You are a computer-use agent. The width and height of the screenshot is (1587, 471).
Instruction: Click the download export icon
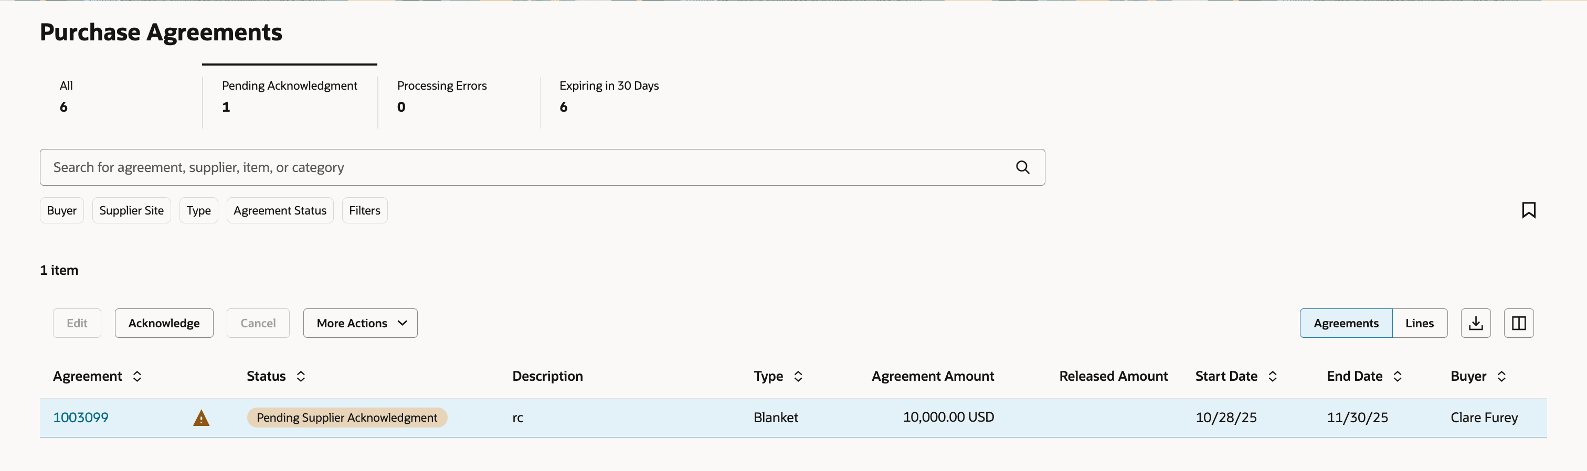[1476, 323]
